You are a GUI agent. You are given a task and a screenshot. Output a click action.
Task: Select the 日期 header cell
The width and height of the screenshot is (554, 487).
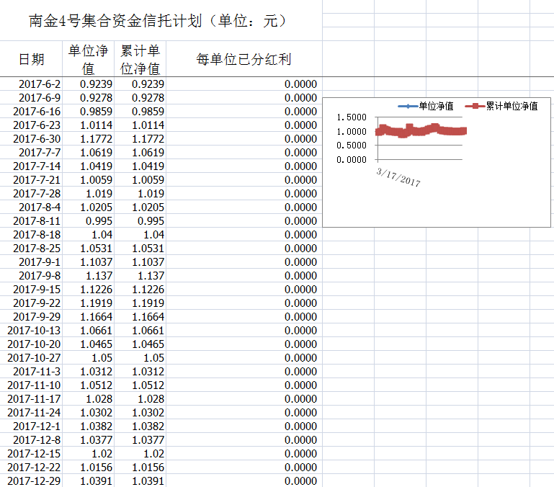(x=31, y=59)
